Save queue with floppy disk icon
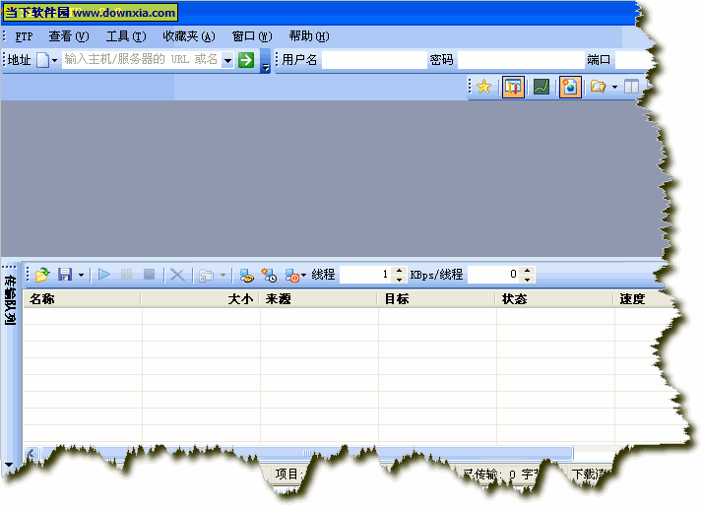The image size is (702, 506). click(x=65, y=275)
